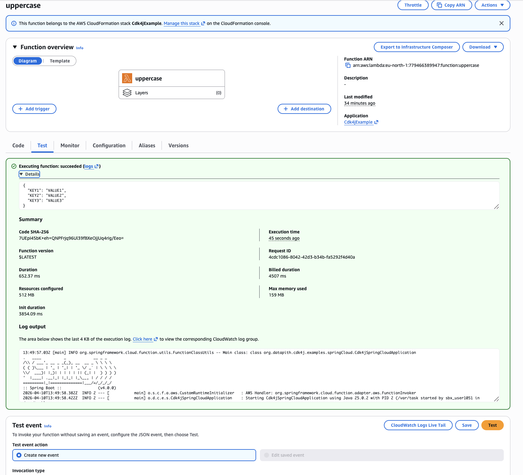Viewport: 523px width, 475px height.
Task: Click the Layers stack icon in diagram
Action: (127, 93)
